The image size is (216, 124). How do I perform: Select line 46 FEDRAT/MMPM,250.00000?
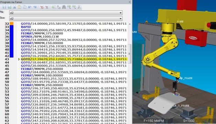point(42,69)
